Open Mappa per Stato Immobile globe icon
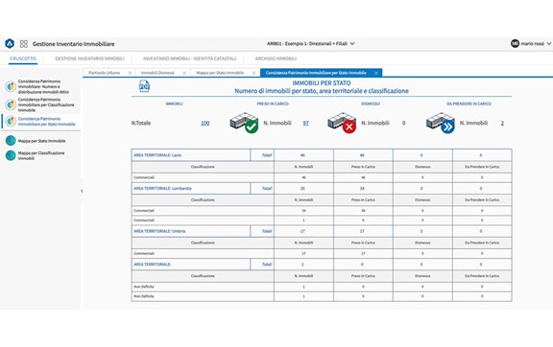This screenshot has width=553, height=347. (x=11, y=141)
